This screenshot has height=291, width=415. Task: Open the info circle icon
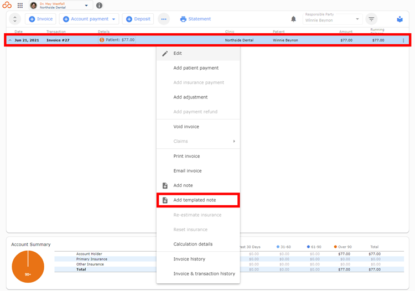tap(99, 6)
